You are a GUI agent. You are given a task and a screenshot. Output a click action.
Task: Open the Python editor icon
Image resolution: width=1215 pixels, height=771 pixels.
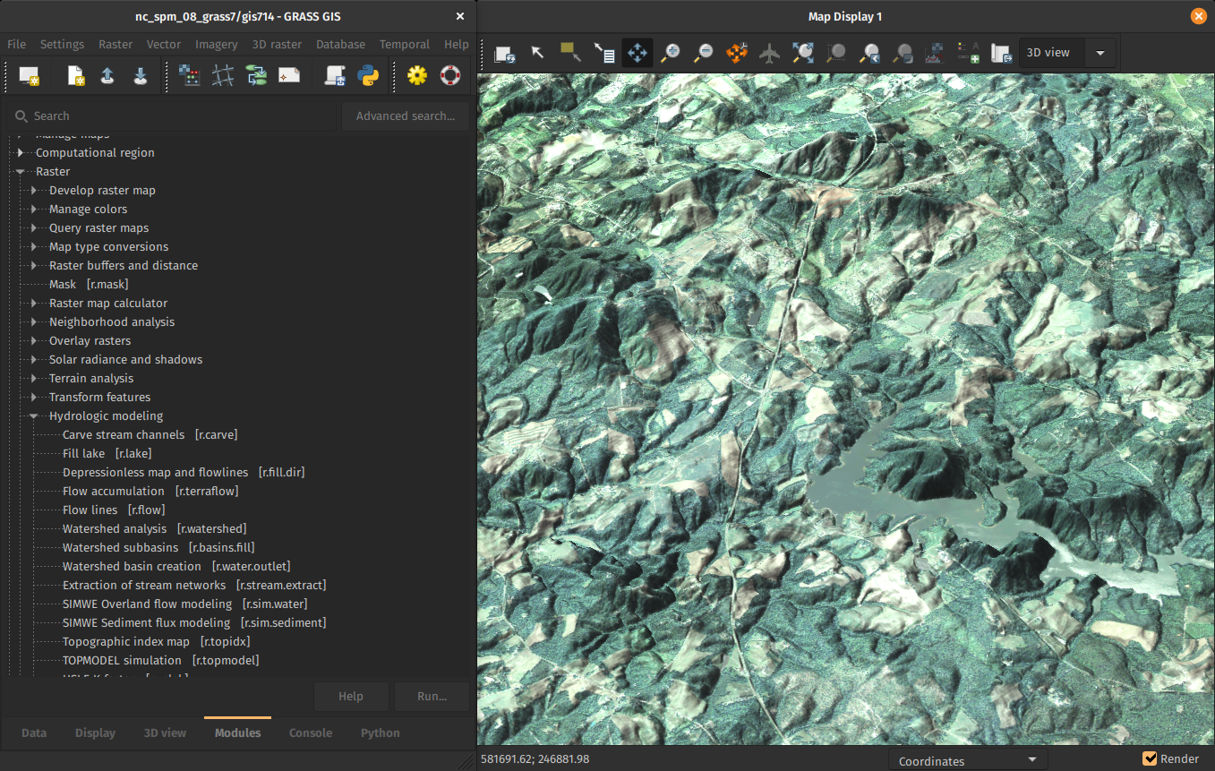tap(368, 76)
